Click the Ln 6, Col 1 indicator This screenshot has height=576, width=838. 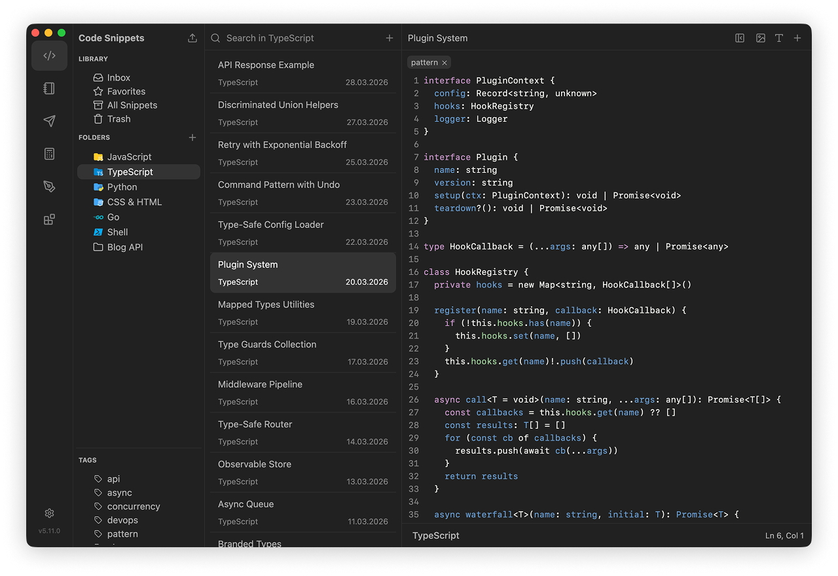784,535
